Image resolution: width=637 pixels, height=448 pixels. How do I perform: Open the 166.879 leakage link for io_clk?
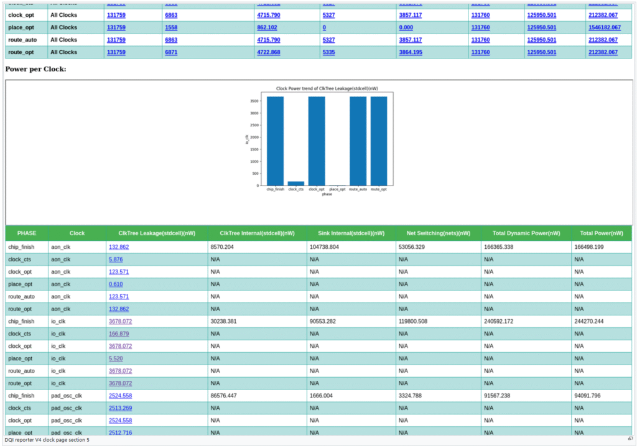click(120, 334)
